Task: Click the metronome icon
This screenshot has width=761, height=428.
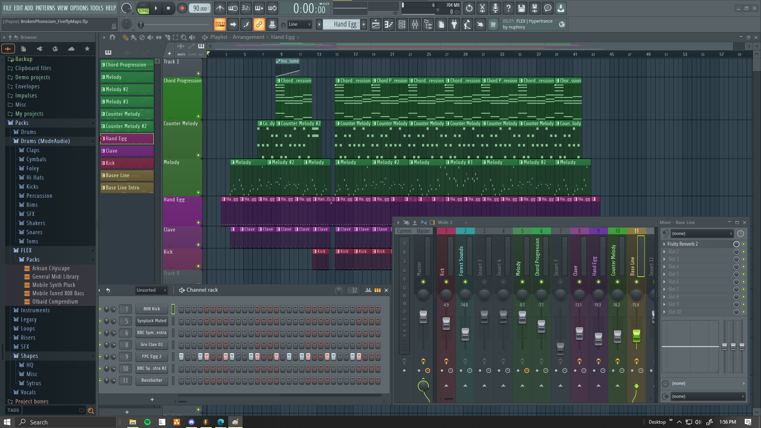Action: pyautogui.click(x=220, y=8)
